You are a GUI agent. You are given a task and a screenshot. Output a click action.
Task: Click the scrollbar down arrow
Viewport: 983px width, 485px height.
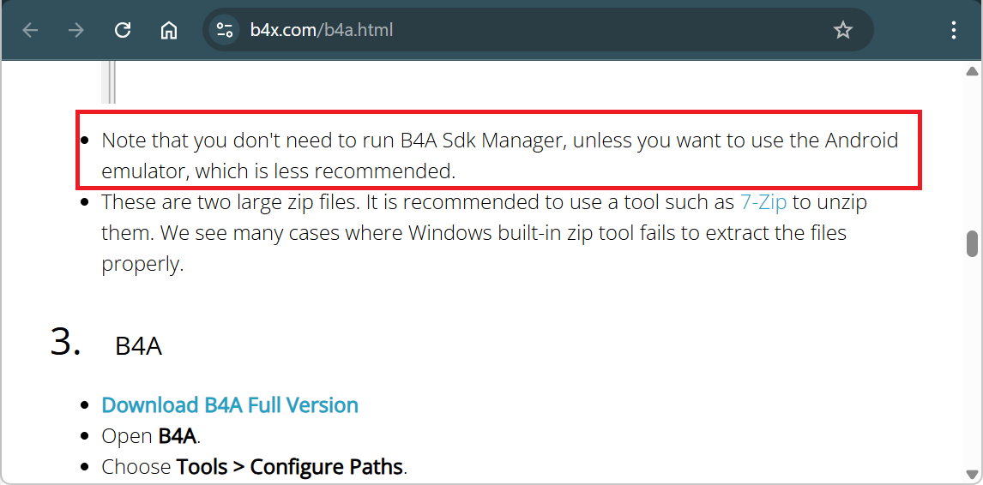[x=972, y=474]
